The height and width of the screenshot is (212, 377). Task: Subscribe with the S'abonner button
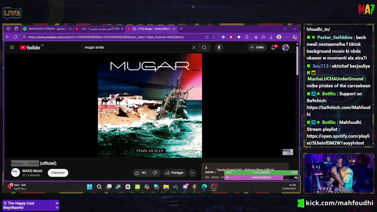point(58,173)
